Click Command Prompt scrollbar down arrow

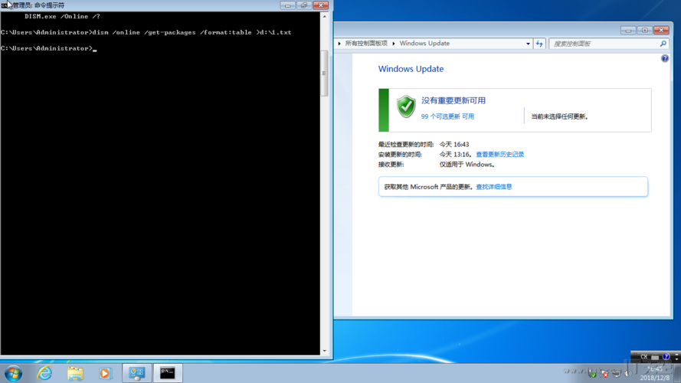(x=325, y=351)
